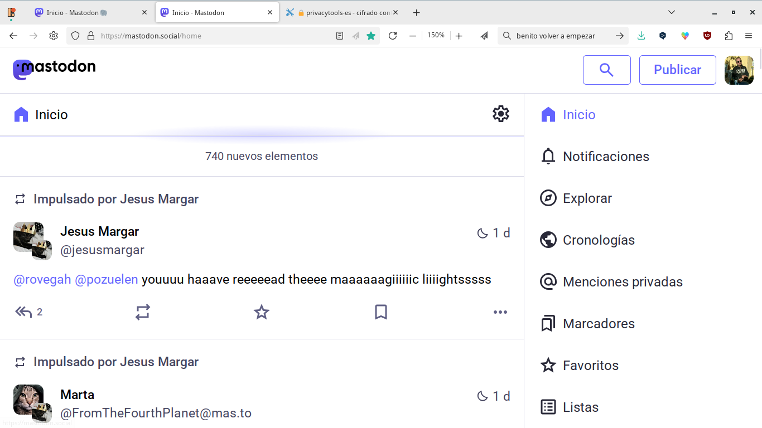Go back with the browser back arrow

tap(13, 36)
